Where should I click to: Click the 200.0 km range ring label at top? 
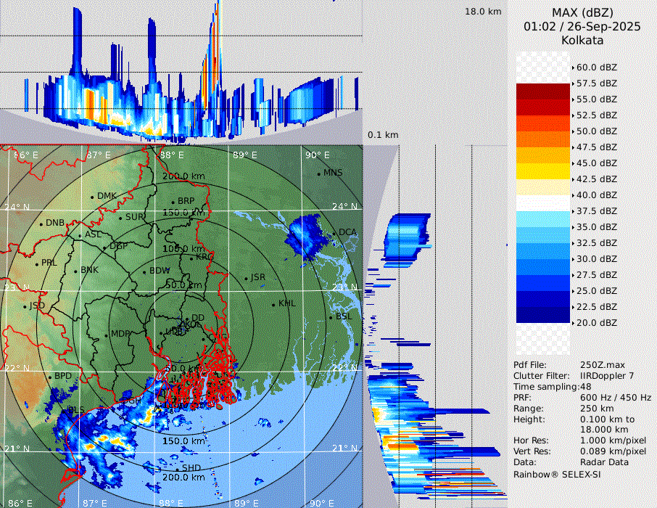[x=183, y=176]
